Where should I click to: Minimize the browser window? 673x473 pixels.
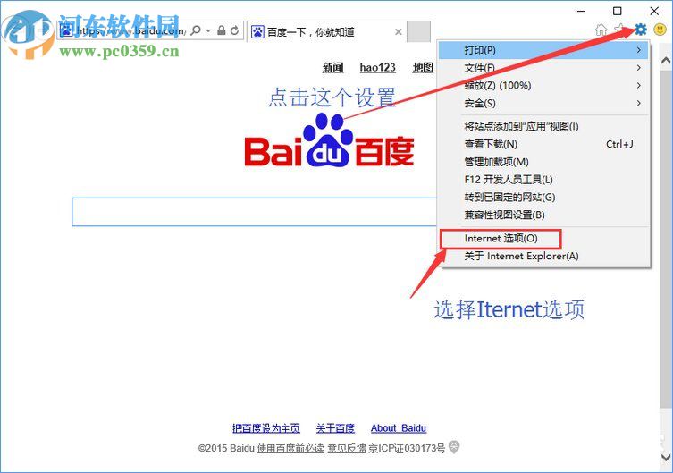pyautogui.click(x=581, y=11)
